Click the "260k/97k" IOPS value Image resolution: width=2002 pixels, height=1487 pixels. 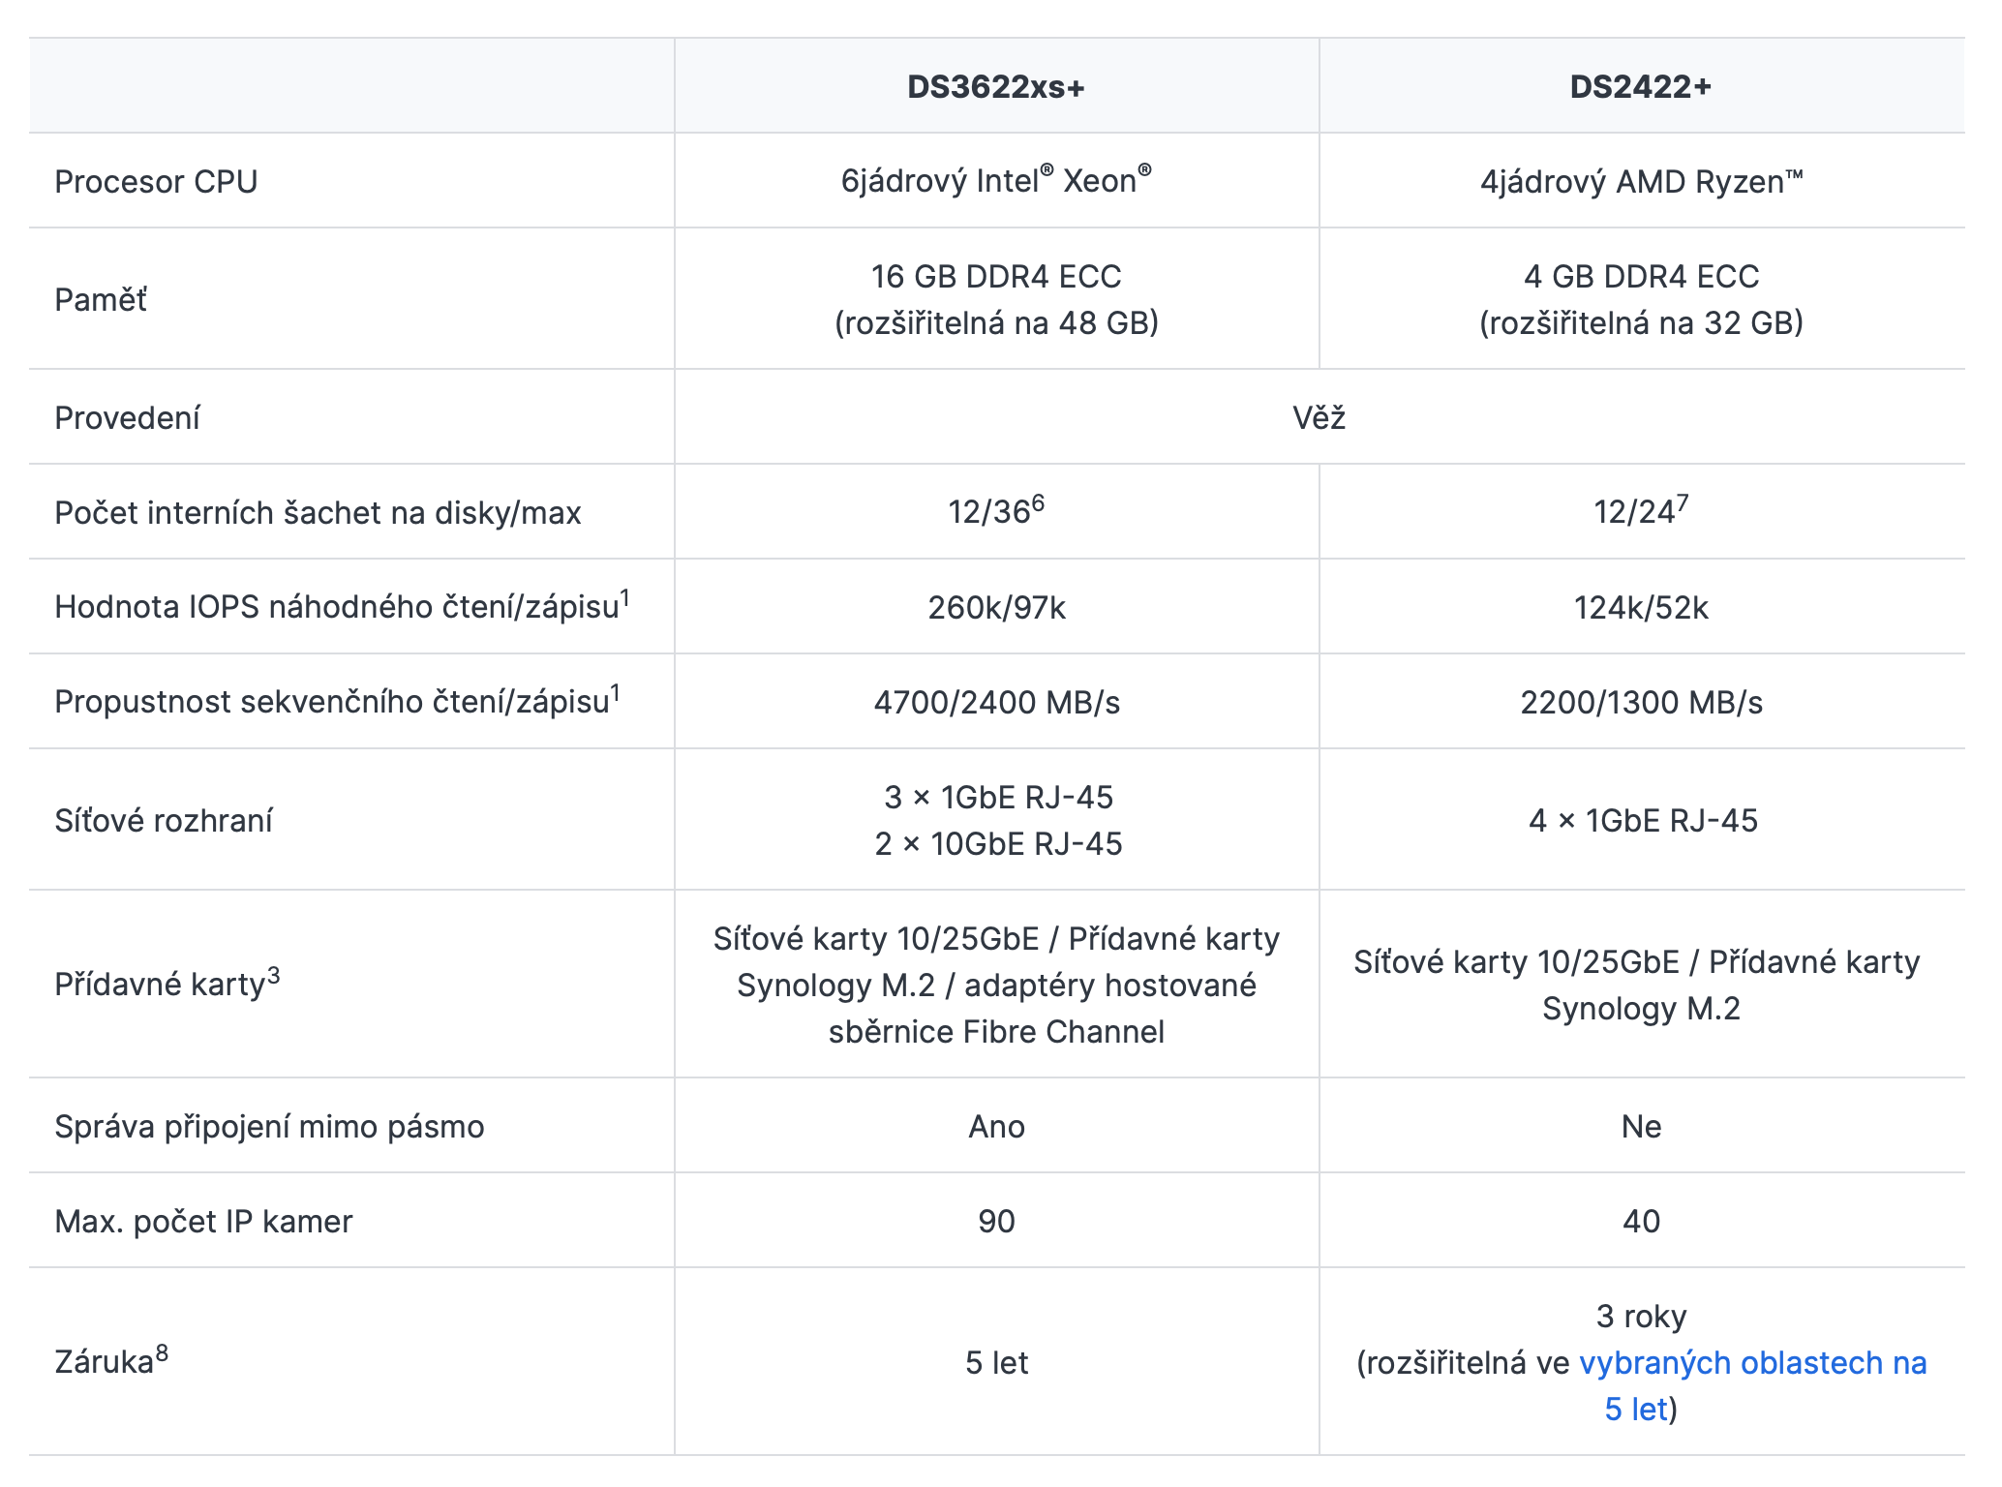995,607
